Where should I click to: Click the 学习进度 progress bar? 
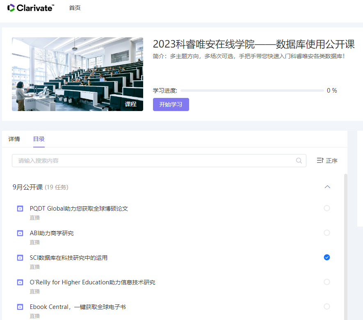click(x=252, y=91)
